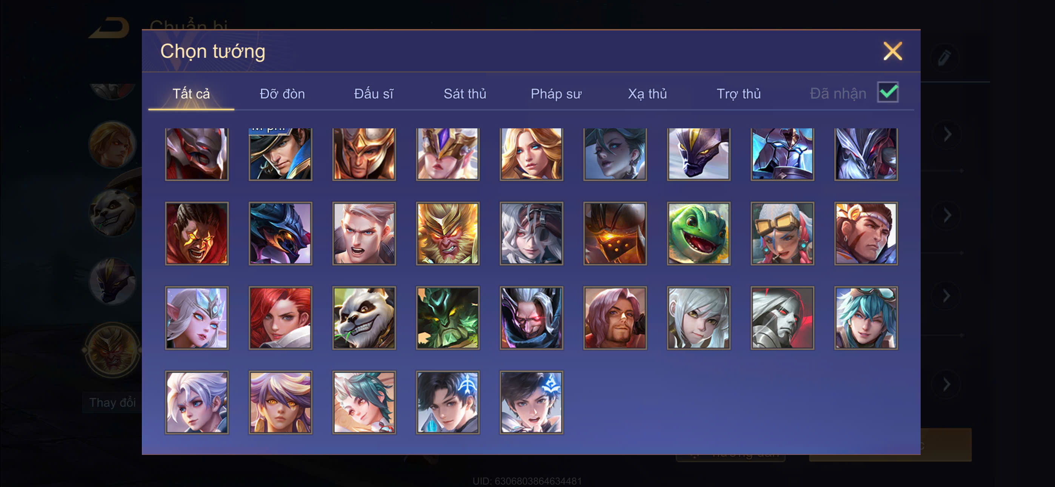Click the Thay đổi button
Viewport: 1055px width, 487px height.
click(112, 402)
